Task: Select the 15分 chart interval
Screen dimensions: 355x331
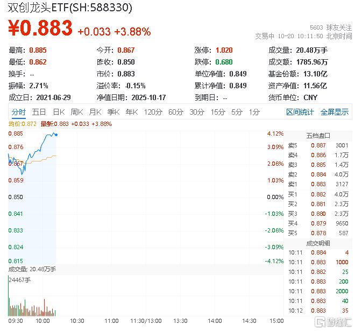Action: 218,112
